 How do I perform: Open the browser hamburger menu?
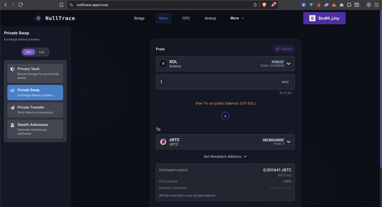point(376,5)
